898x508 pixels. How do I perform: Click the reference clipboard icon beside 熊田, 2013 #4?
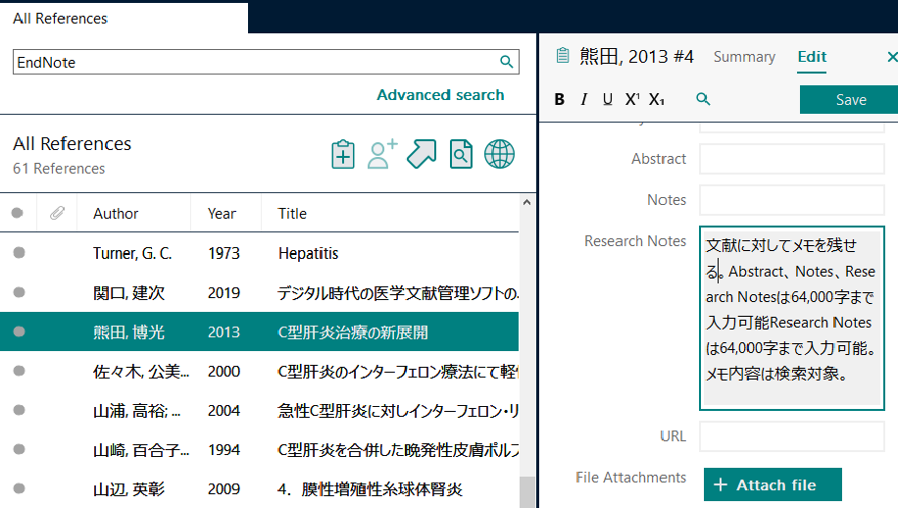pos(563,56)
